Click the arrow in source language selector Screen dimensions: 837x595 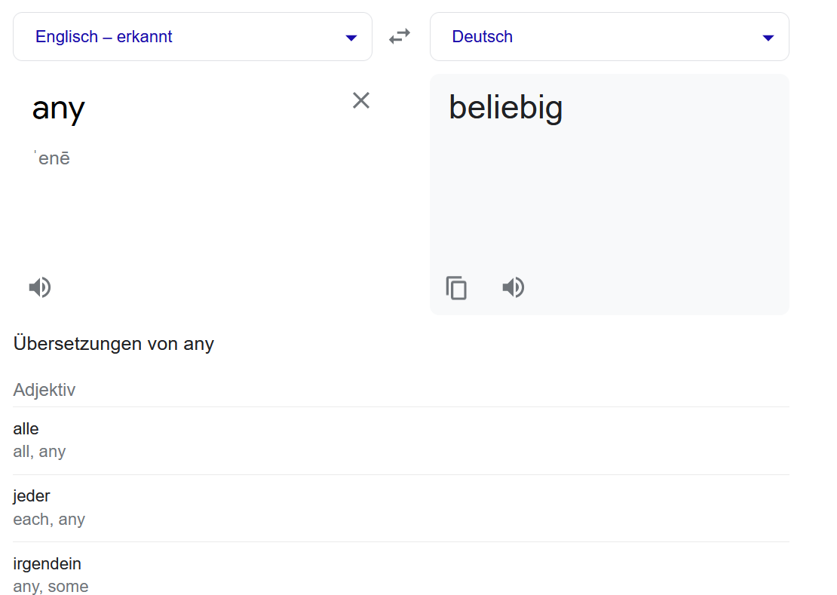click(x=351, y=38)
